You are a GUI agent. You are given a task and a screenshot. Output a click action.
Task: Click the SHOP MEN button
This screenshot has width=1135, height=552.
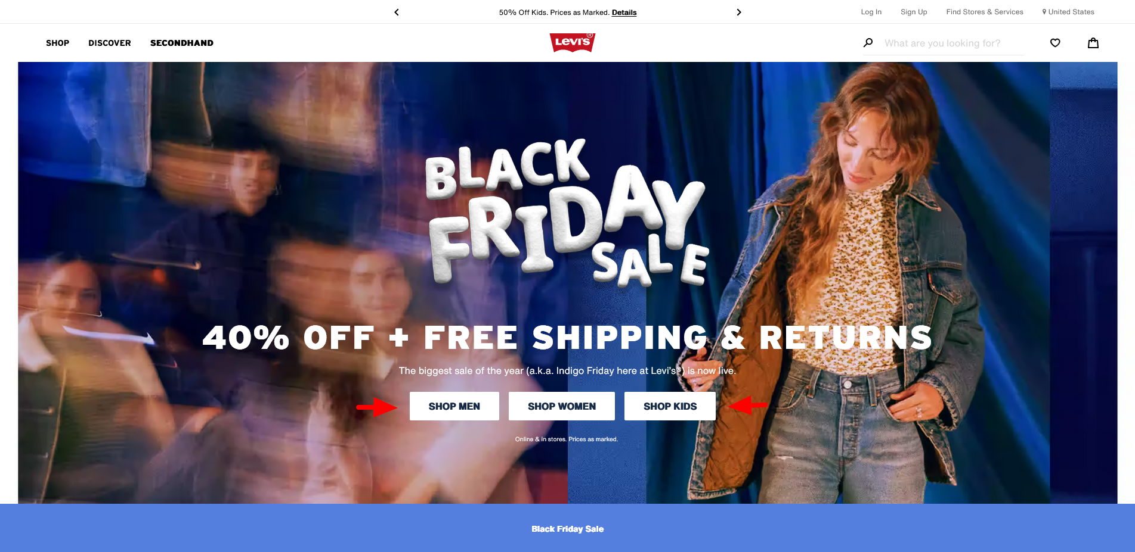[x=454, y=406]
